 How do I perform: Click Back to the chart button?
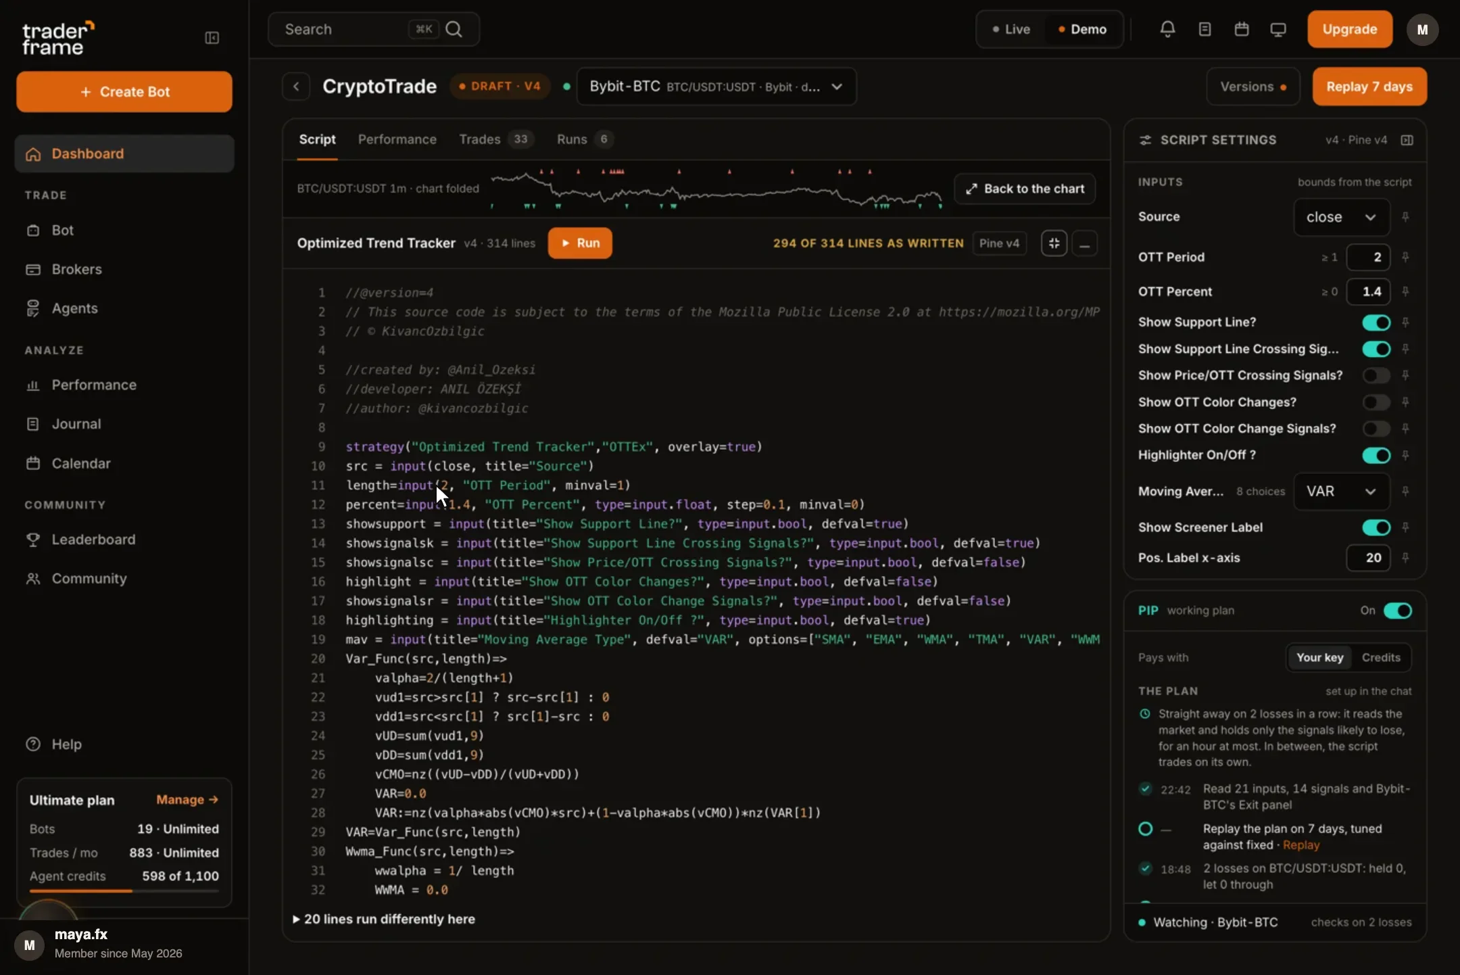[x=1025, y=189]
